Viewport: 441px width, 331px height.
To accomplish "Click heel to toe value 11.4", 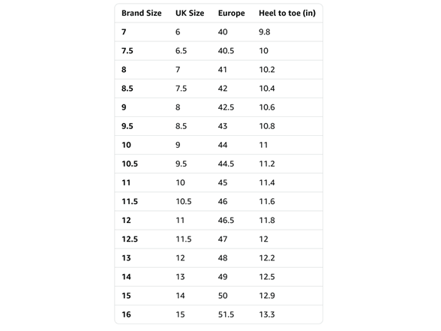I will tap(267, 182).
